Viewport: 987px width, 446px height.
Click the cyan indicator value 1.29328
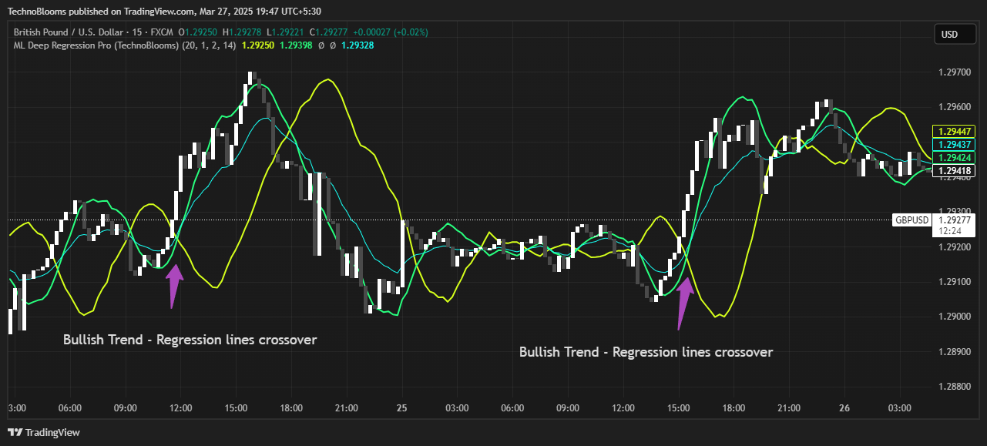[358, 45]
